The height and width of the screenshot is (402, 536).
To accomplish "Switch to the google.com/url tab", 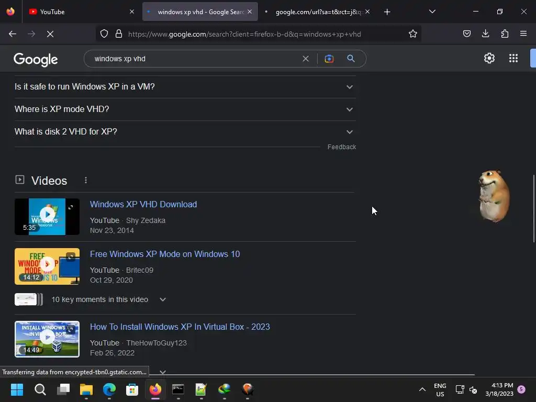I will [x=318, y=12].
